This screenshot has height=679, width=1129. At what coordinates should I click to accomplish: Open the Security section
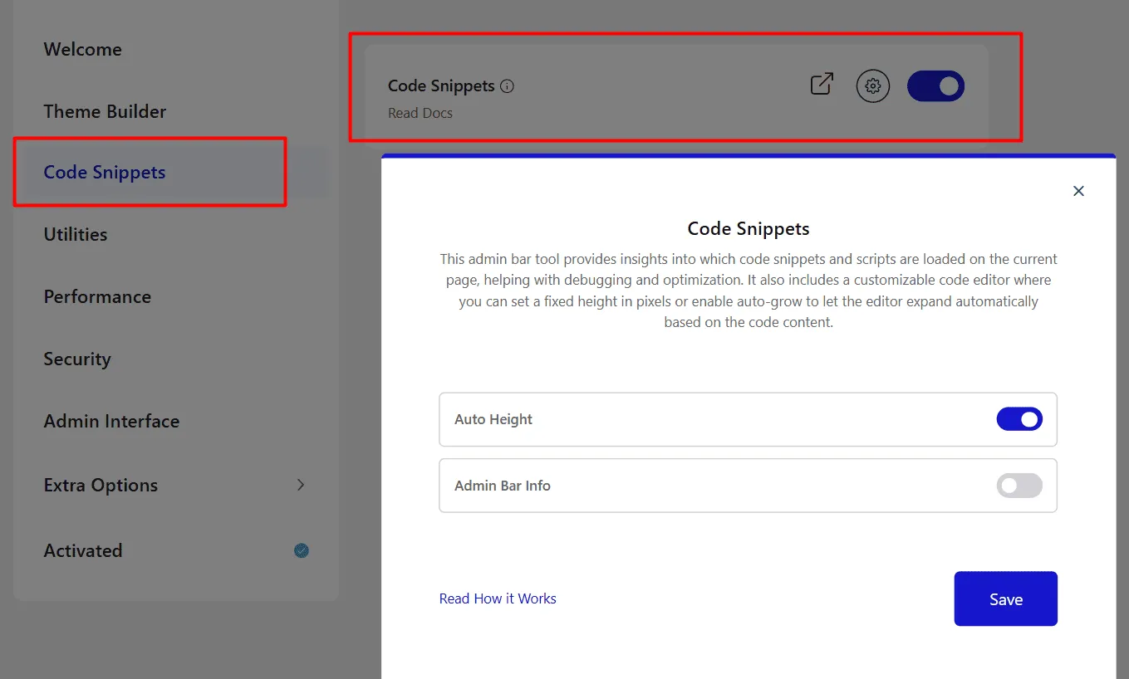pyautogui.click(x=77, y=359)
